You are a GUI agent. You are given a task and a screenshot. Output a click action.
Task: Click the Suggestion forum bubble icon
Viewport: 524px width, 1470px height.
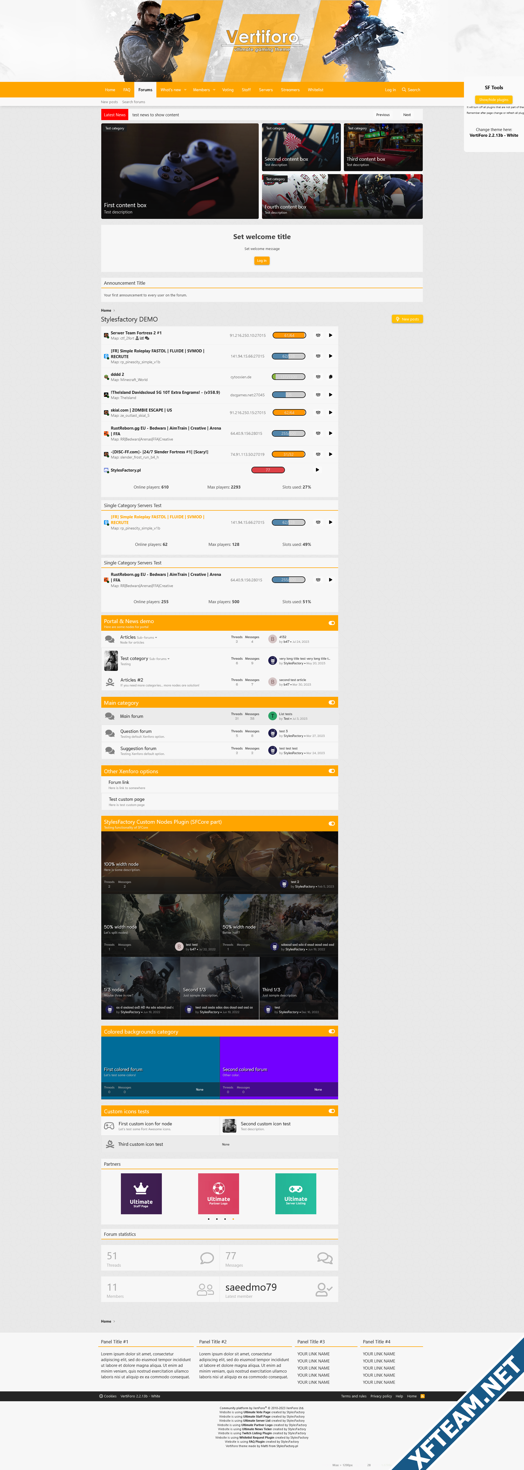110,750
